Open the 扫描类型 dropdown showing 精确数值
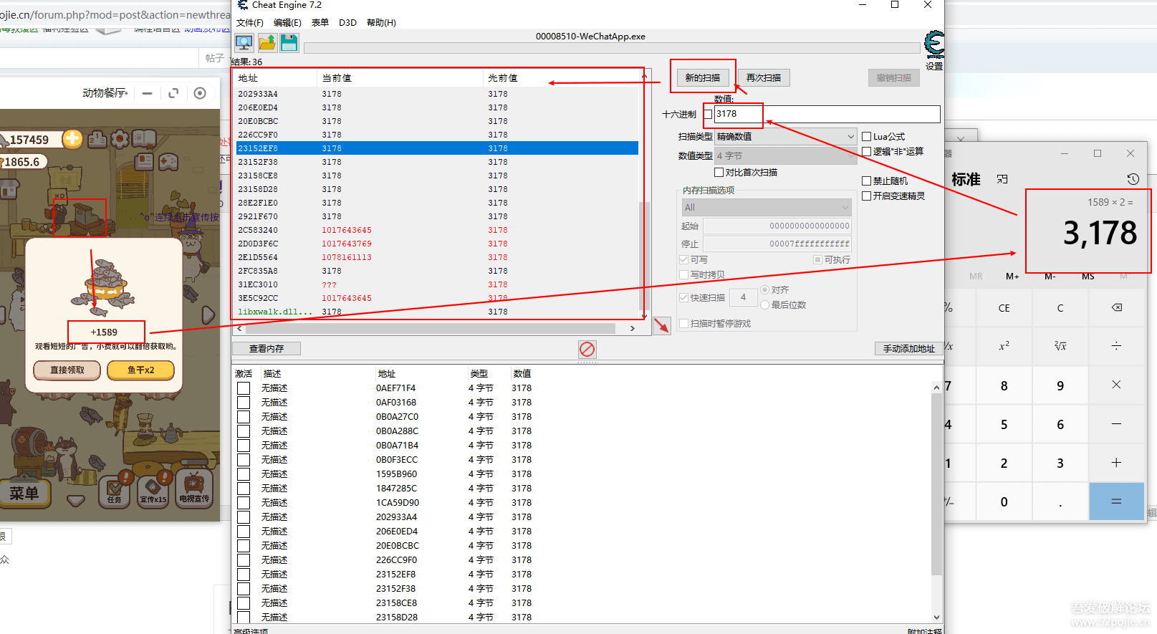The height and width of the screenshot is (634, 1157). tap(785, 137)
